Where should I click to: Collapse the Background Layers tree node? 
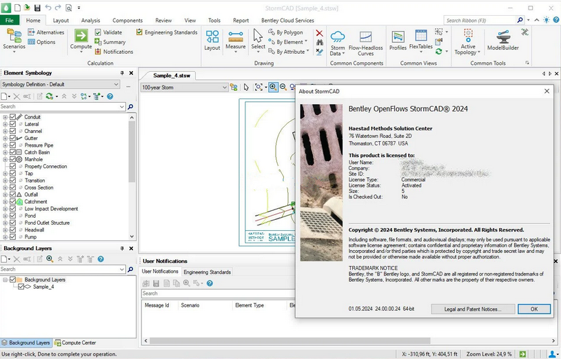pos(5,280)
